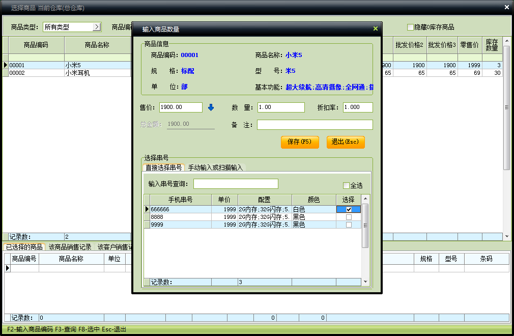Screen dimensions: 514x336
Task: Click the 批发价格2 column header
Action: coord(410,45)
